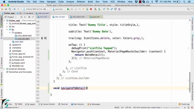Click the Save All toolbar icon
The image size is (194, 109).
tap(6, 9)
